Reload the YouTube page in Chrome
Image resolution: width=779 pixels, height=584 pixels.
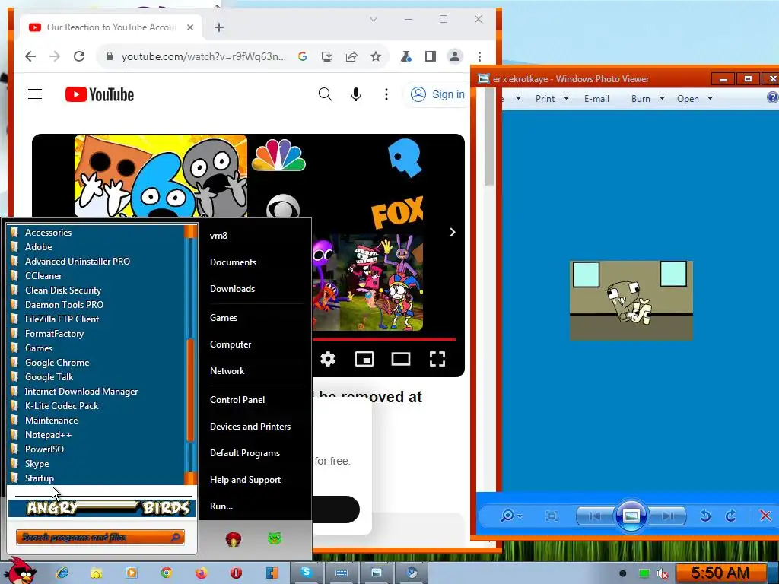79,56
